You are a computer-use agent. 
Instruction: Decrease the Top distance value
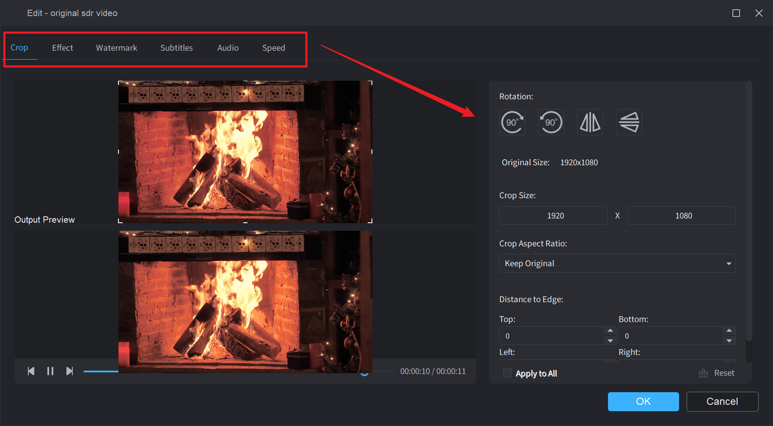tap(610, 341)
